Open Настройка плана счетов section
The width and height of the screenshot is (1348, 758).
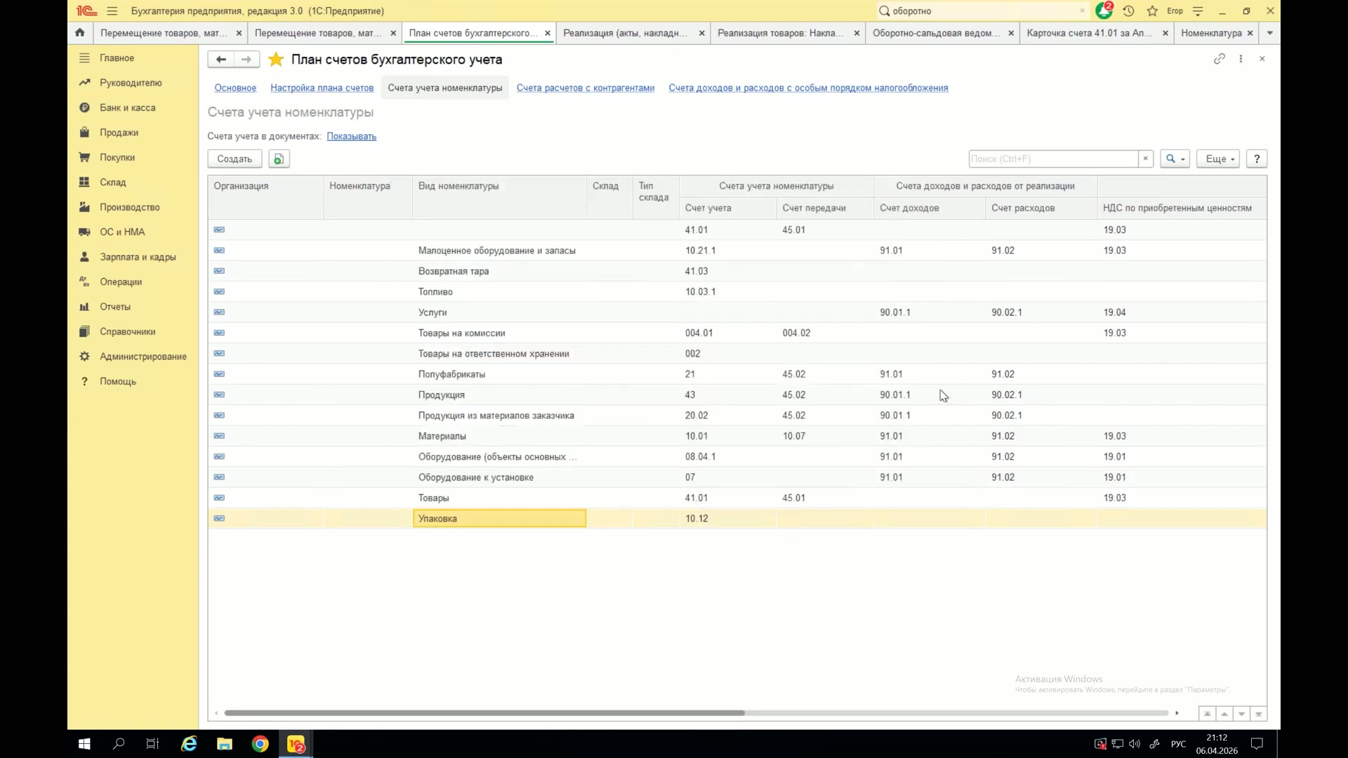(322, 88)
